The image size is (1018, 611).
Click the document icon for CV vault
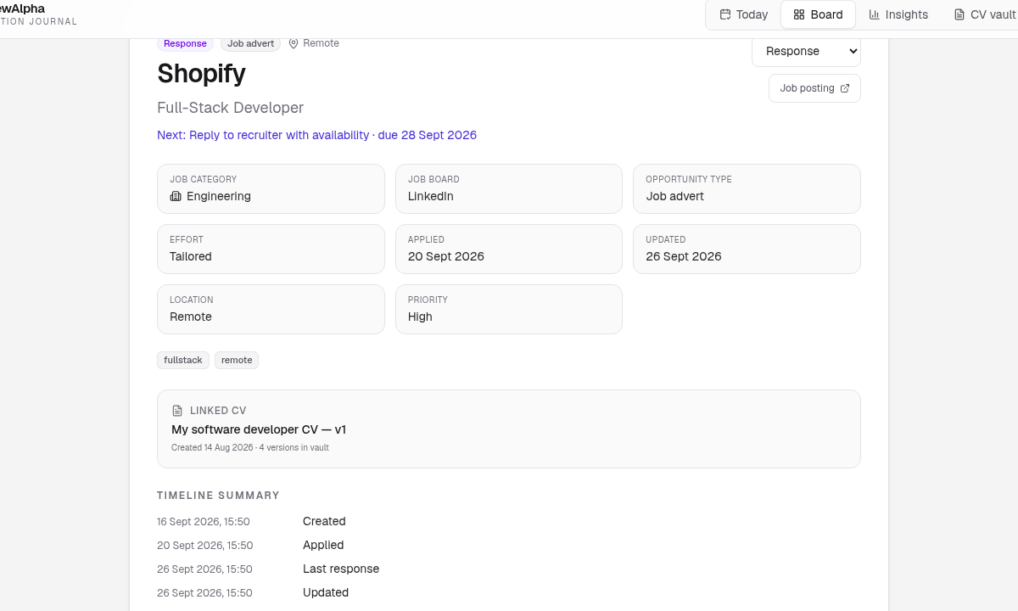959,14
